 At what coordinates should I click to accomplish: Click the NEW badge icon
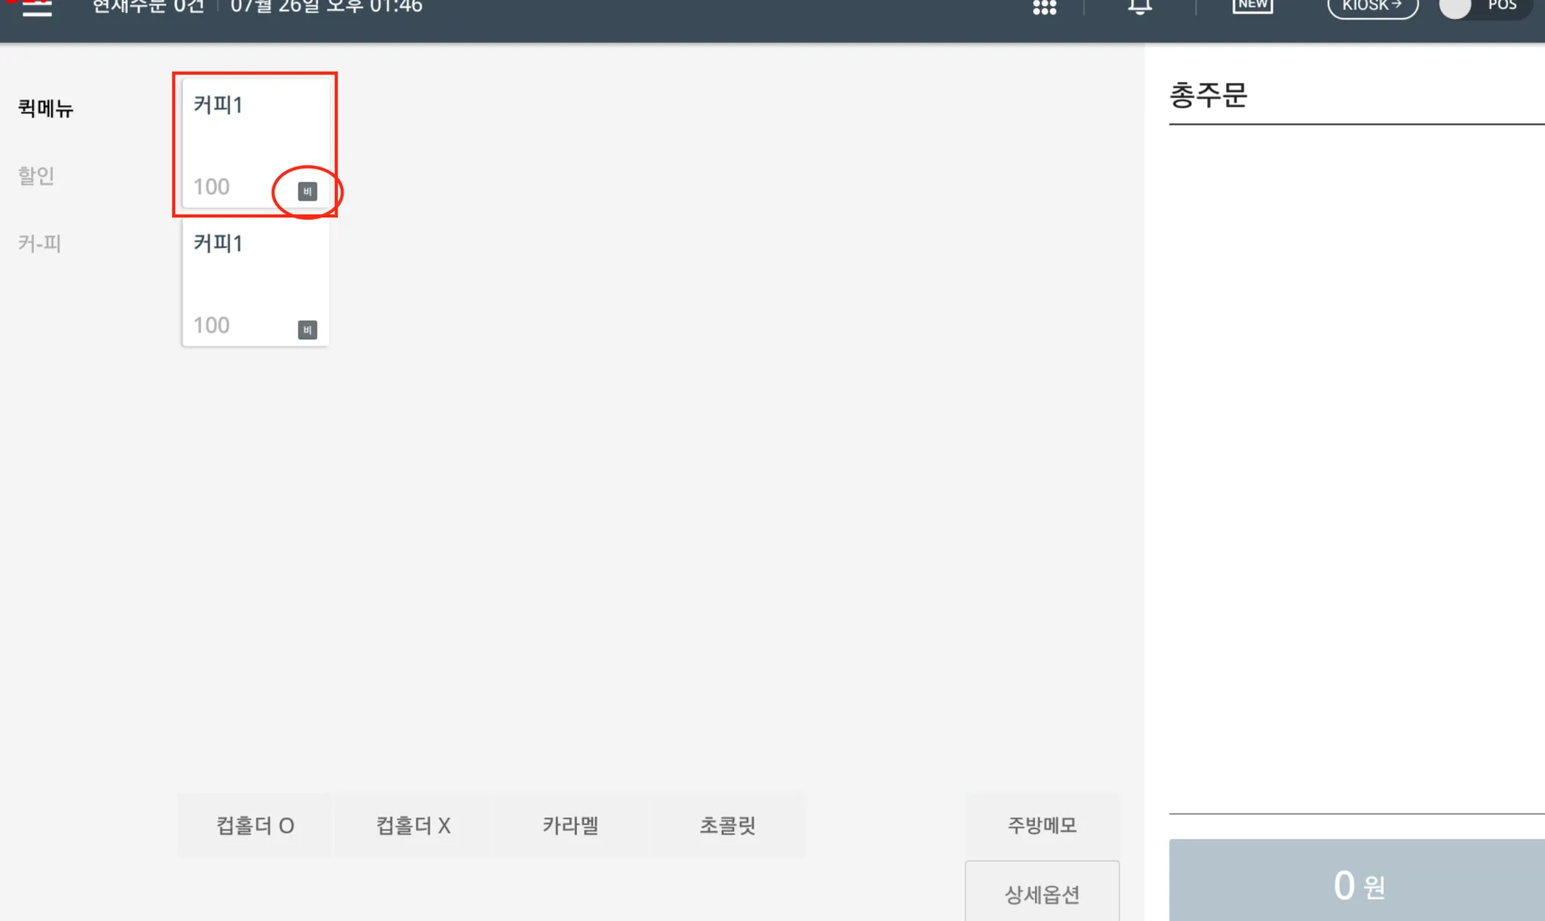pyautogui.click(x=1252, y=6)
